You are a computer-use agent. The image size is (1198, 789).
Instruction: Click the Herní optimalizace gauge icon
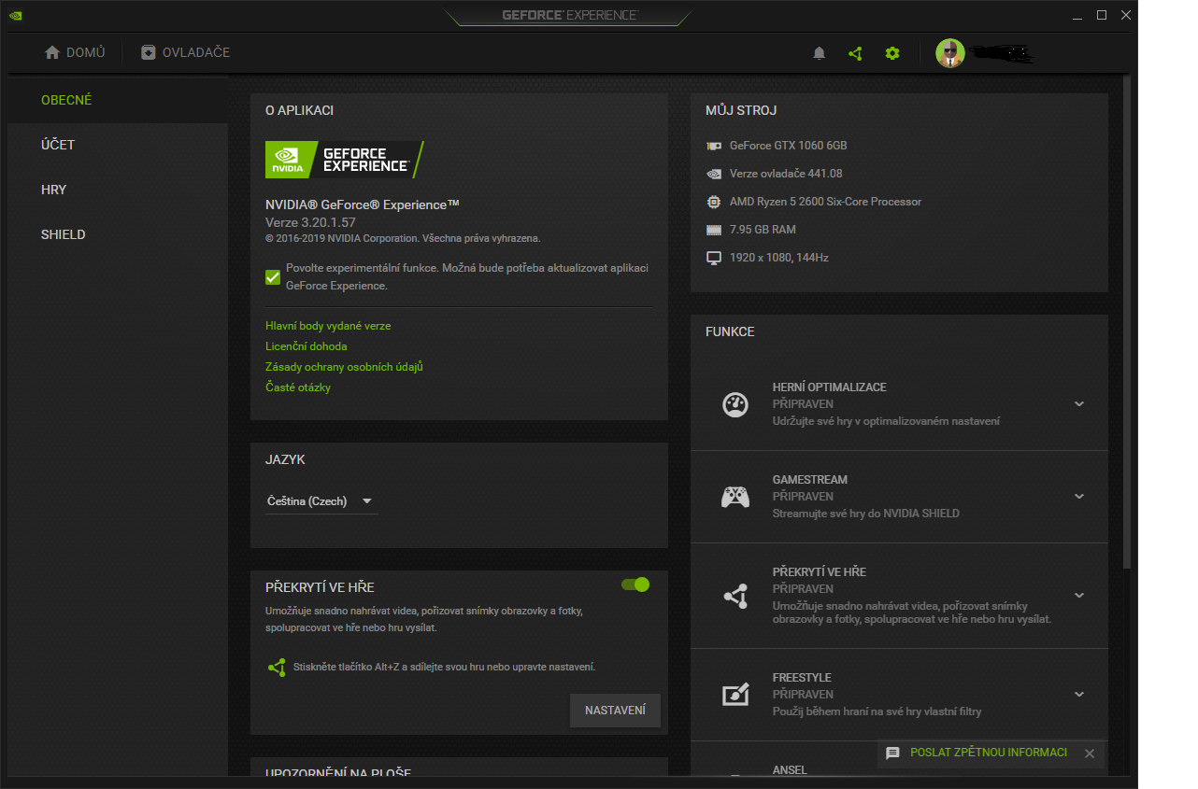tap(735, 404)
